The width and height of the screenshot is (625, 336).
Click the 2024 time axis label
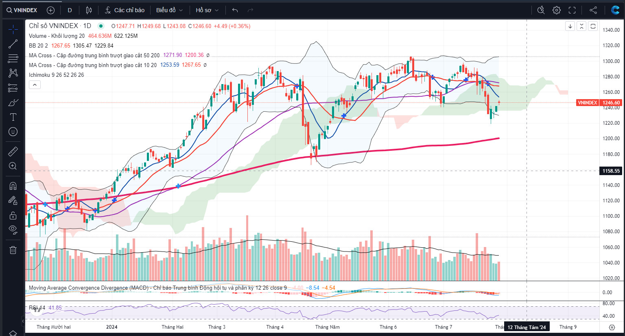[x=111, y=327]
